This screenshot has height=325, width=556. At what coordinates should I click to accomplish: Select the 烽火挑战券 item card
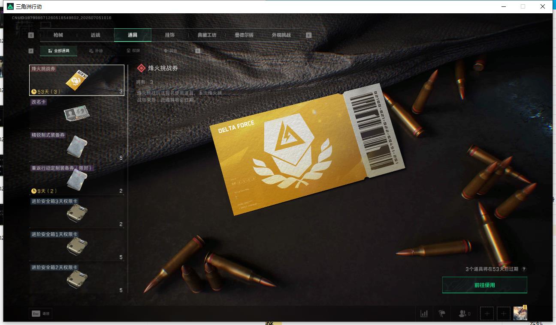click(77, 80)
